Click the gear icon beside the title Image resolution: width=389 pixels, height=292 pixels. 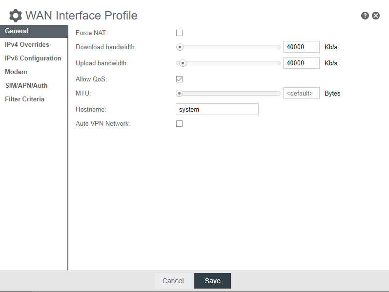pyautogui.click(x=16, y=16)
